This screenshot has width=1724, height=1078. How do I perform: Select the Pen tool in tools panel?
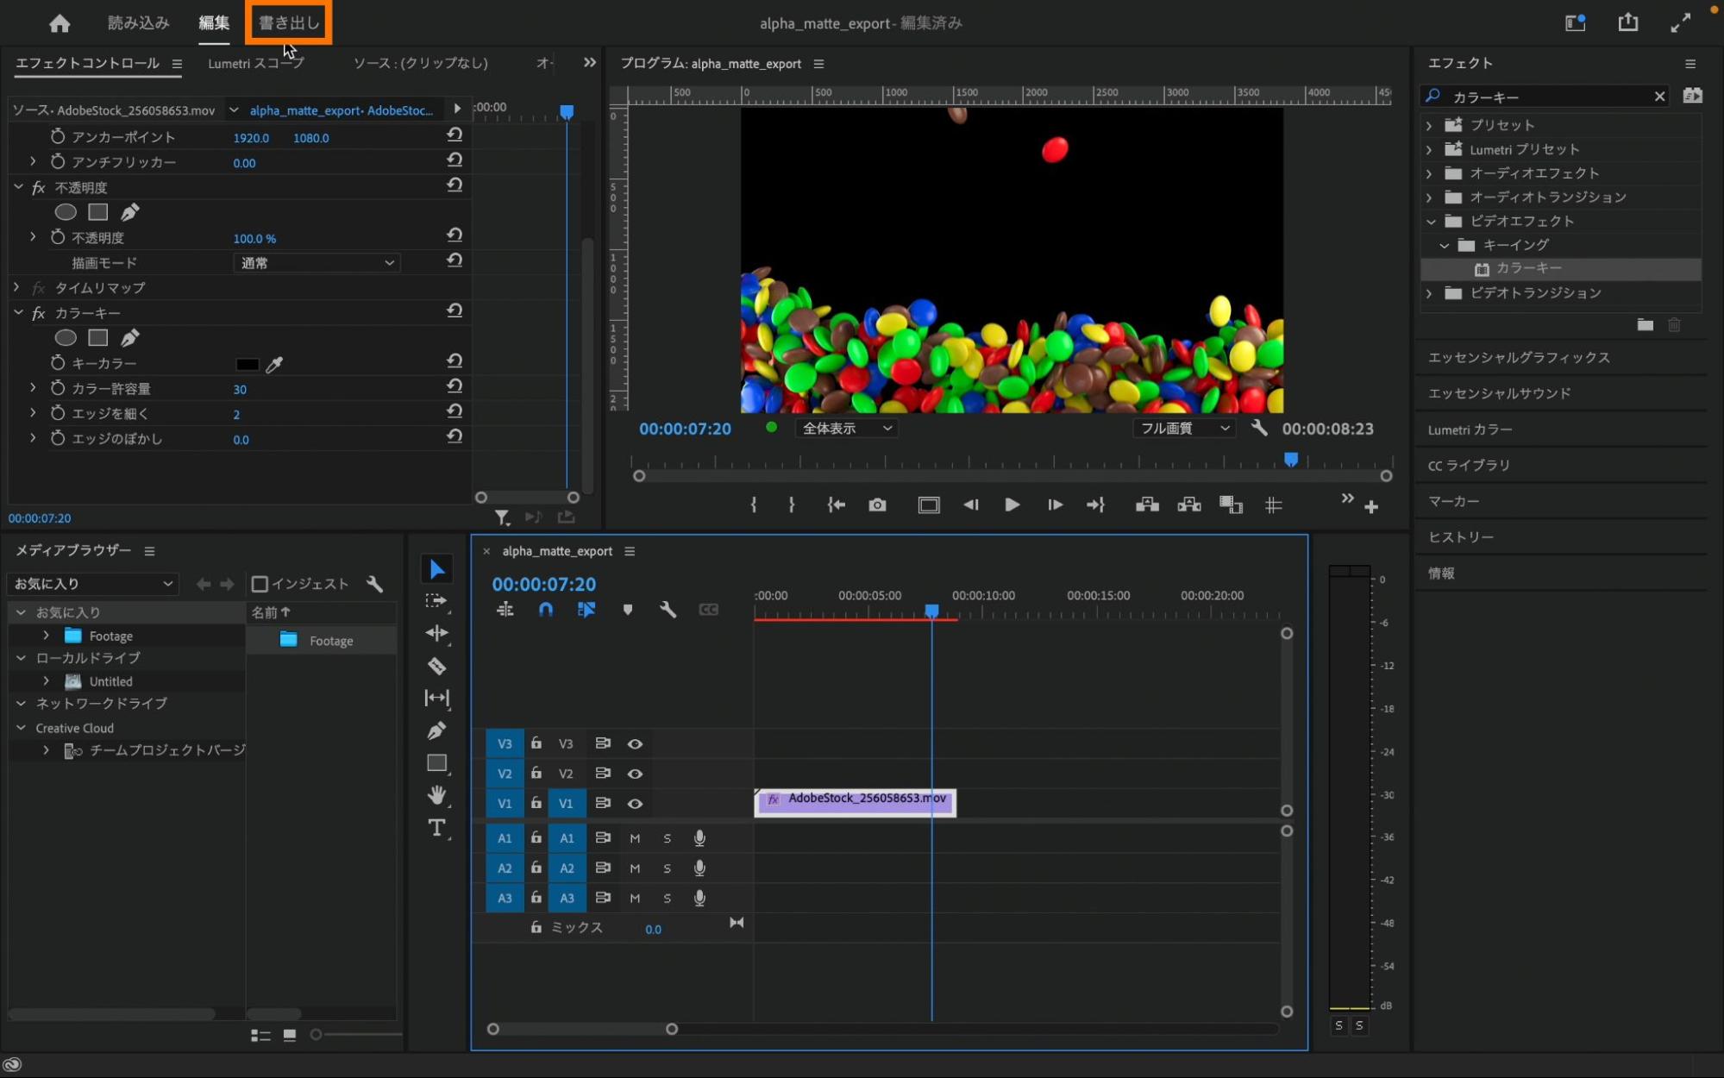pyautogui.click(x=436, y=730)
